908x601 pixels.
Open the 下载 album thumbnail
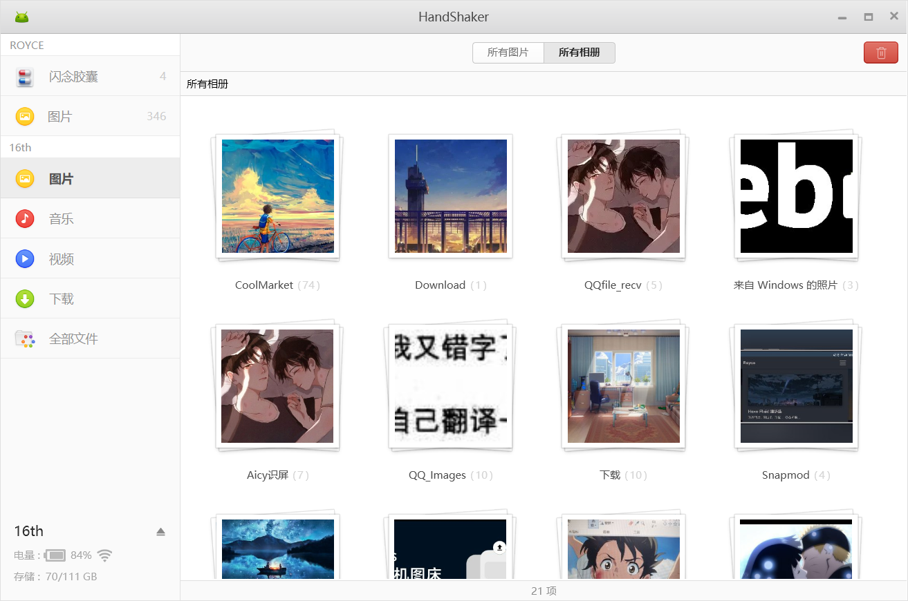[x=624, y=386]
